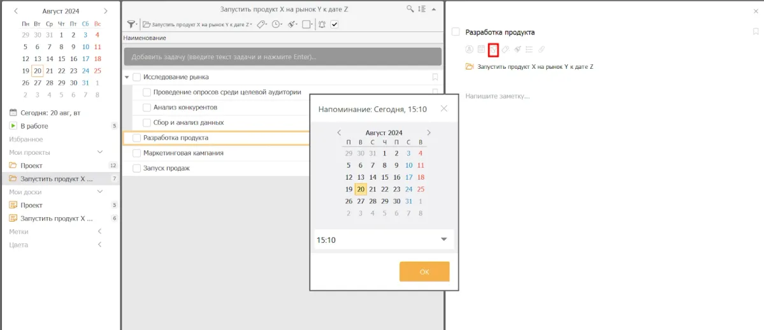Open the checklist icon in task details
Screen dimensions: 764x330
(x=529, y=49)
